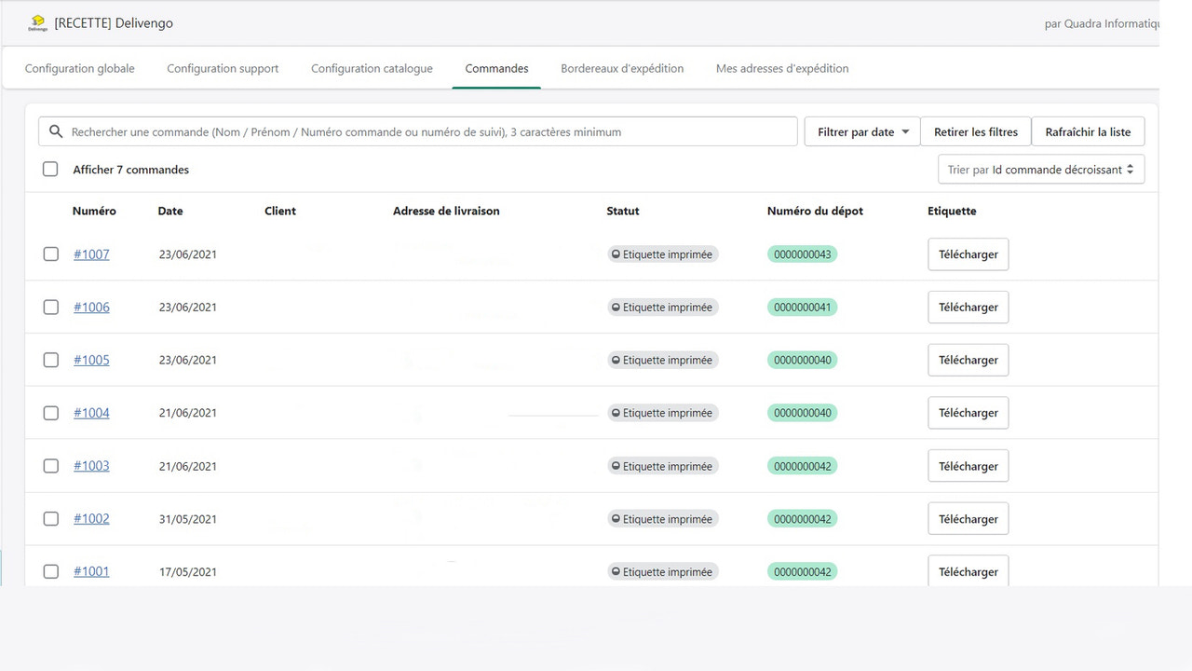The width and height of the screenshot is (1192, 671).
Task: Open Mes adresses d'expédition tab
Action: [x=782, y=68]
